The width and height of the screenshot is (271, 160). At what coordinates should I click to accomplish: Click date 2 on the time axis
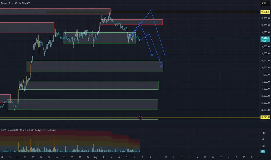103,157
